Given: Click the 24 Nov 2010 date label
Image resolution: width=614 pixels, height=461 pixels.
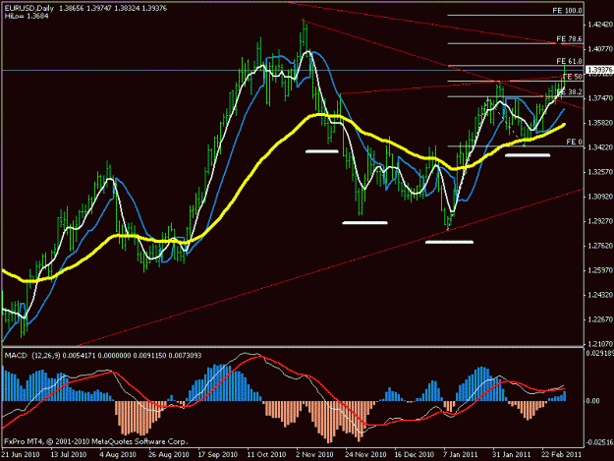Looking at the screenshot, I should click(365, 454).
